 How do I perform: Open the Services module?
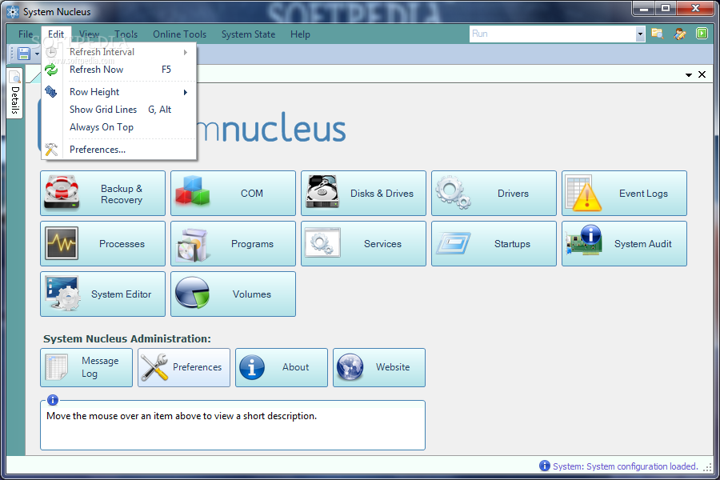point(364,243)
